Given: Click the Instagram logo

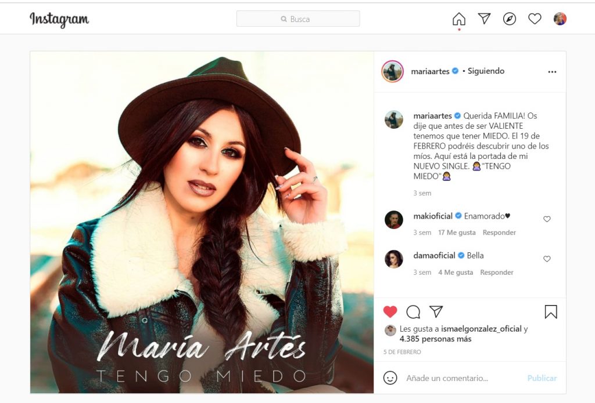Looking at the screenshot, I should coord(59,19).
